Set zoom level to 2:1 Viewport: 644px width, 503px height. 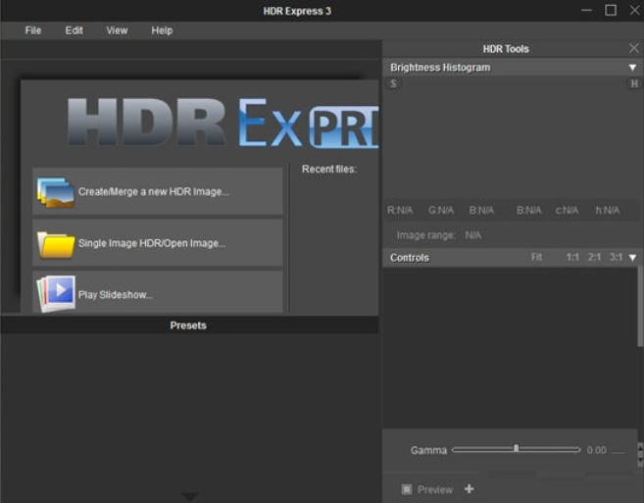pos(594,258)
